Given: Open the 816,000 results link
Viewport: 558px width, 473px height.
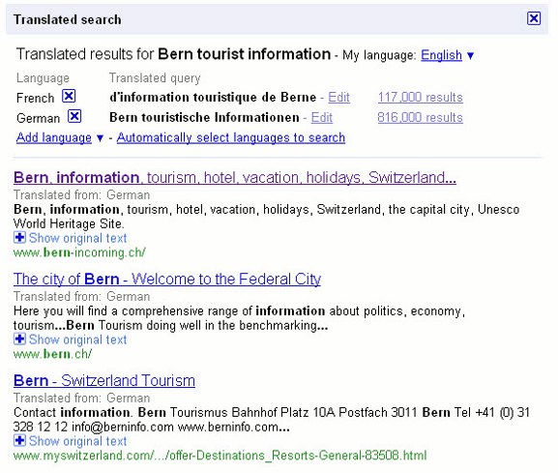Looking at the screenshot, I should pyautogui.click(x=421, y=117).
